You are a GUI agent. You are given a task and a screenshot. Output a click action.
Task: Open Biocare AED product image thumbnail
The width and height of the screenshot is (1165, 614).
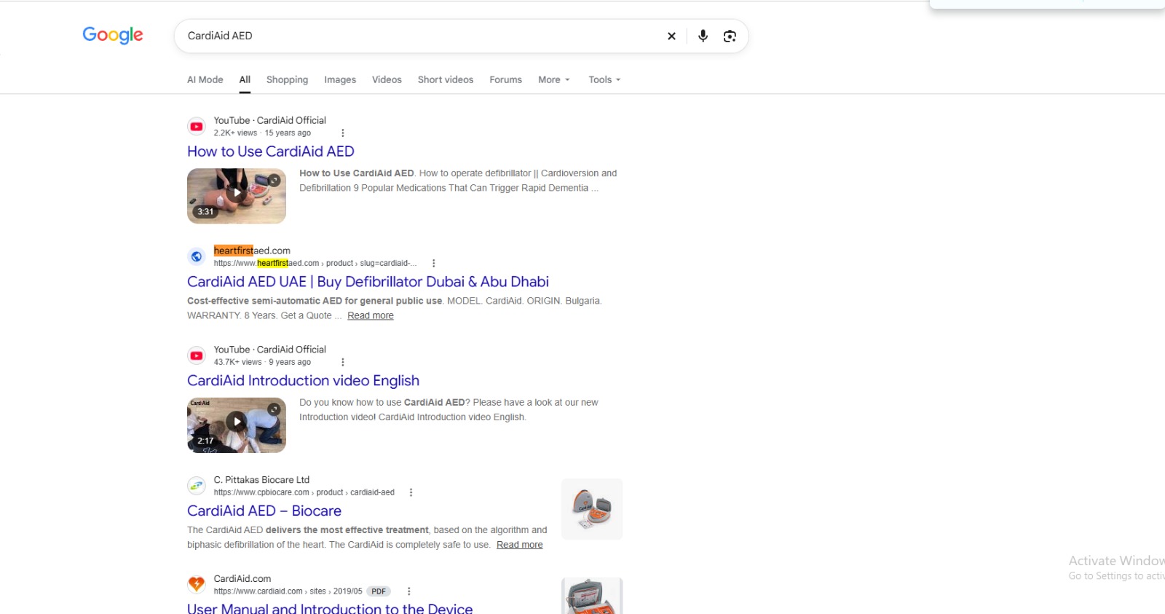pyautogui.click(x=592, y=509)
